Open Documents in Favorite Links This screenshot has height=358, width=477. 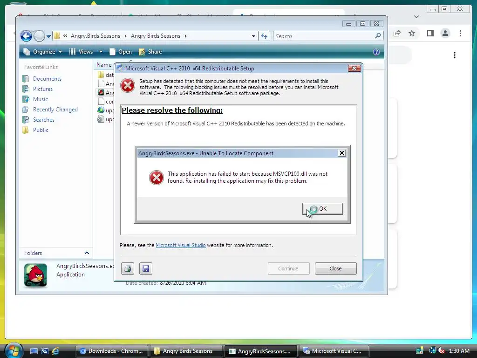[47, 78]
